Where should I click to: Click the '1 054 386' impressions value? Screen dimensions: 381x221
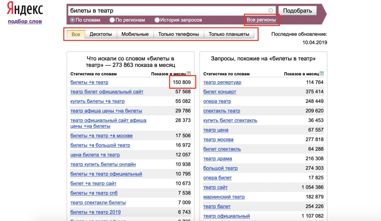tap(313, 187)
